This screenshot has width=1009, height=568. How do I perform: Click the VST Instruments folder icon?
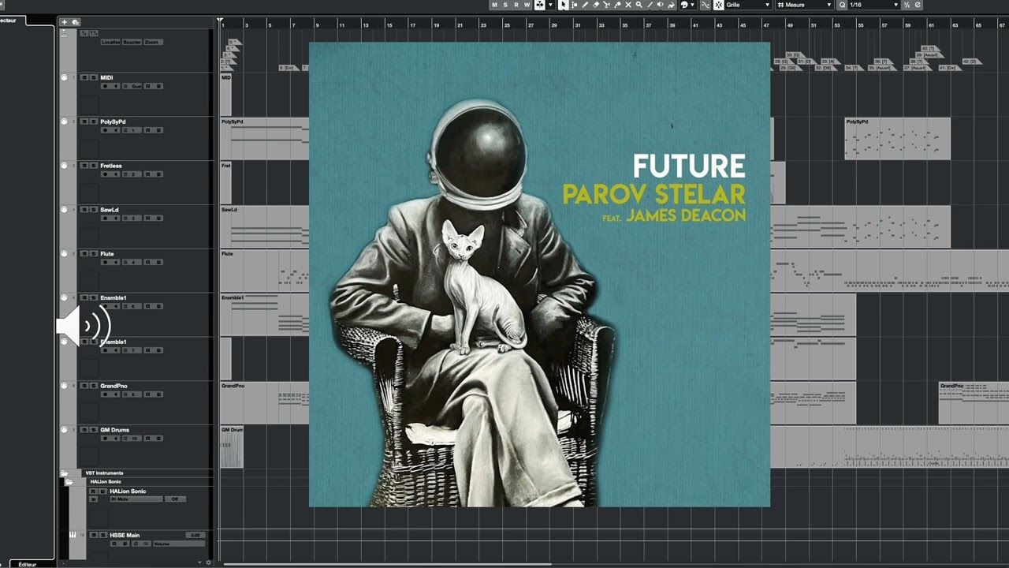point(65,473)
